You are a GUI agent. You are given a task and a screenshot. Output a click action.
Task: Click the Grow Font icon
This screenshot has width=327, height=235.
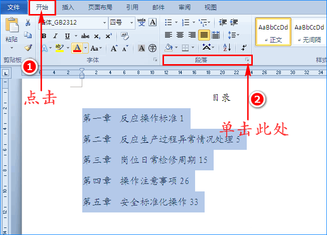(114, 48)
